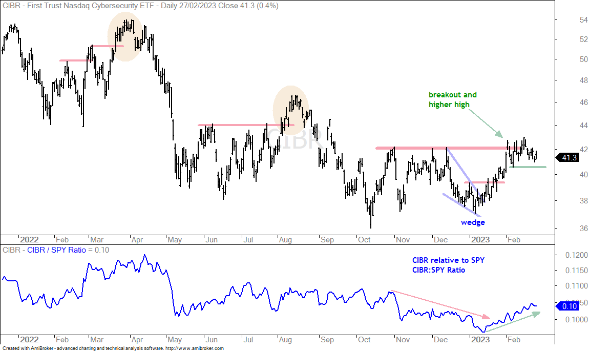Click the 'CIBR relative to SPY' label
Viewport: 590px width, 351px height.
coord(448,260)
